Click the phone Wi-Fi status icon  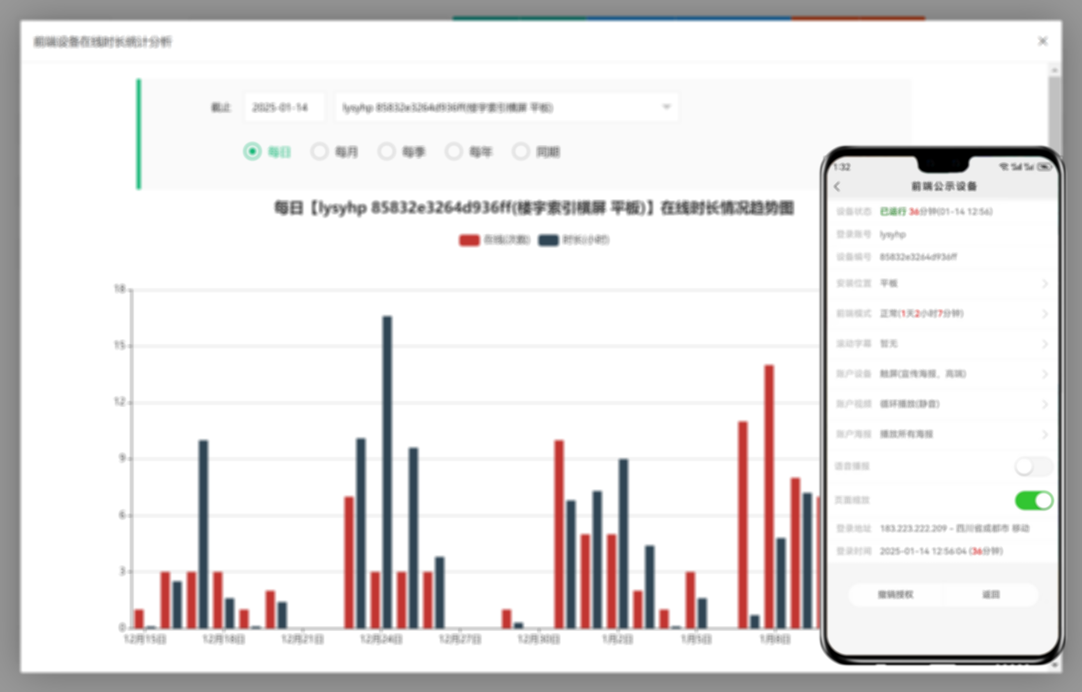click(x=1003, y=167)
